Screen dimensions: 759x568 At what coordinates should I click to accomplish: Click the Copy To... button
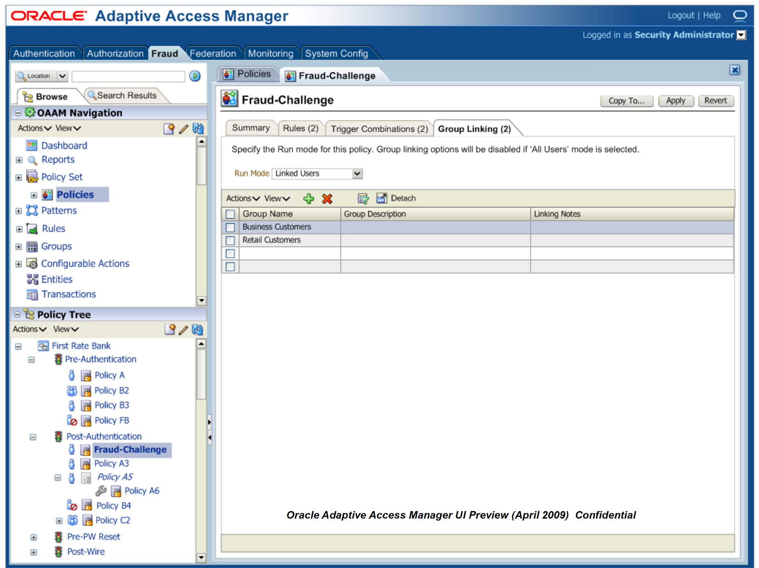click(x=626, y=101)
